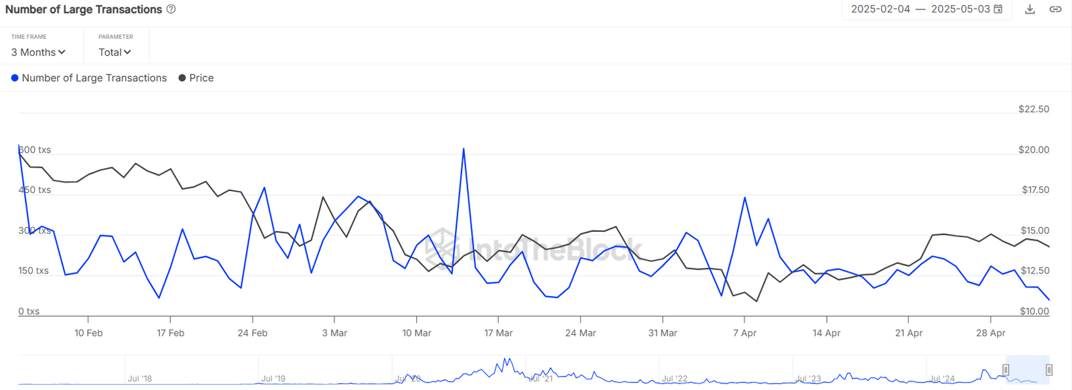Click the help question mark icon beside title
This screenshot has width=1072, height=390.
coord(171,9)
